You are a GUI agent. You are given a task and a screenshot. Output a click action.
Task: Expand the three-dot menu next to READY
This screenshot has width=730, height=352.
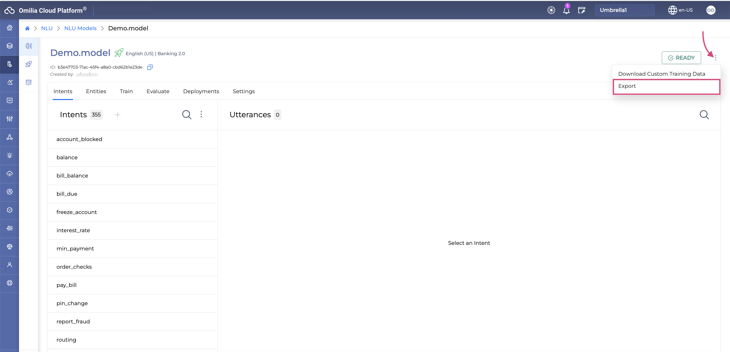tap(716, 58)
